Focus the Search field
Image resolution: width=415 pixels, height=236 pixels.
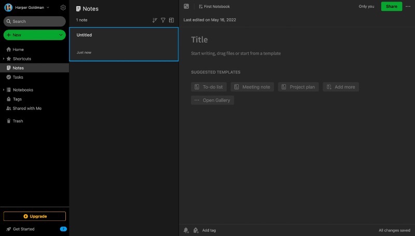35,21
